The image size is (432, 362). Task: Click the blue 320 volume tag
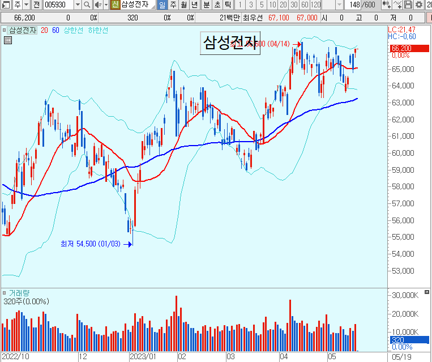tap(409, 340)
